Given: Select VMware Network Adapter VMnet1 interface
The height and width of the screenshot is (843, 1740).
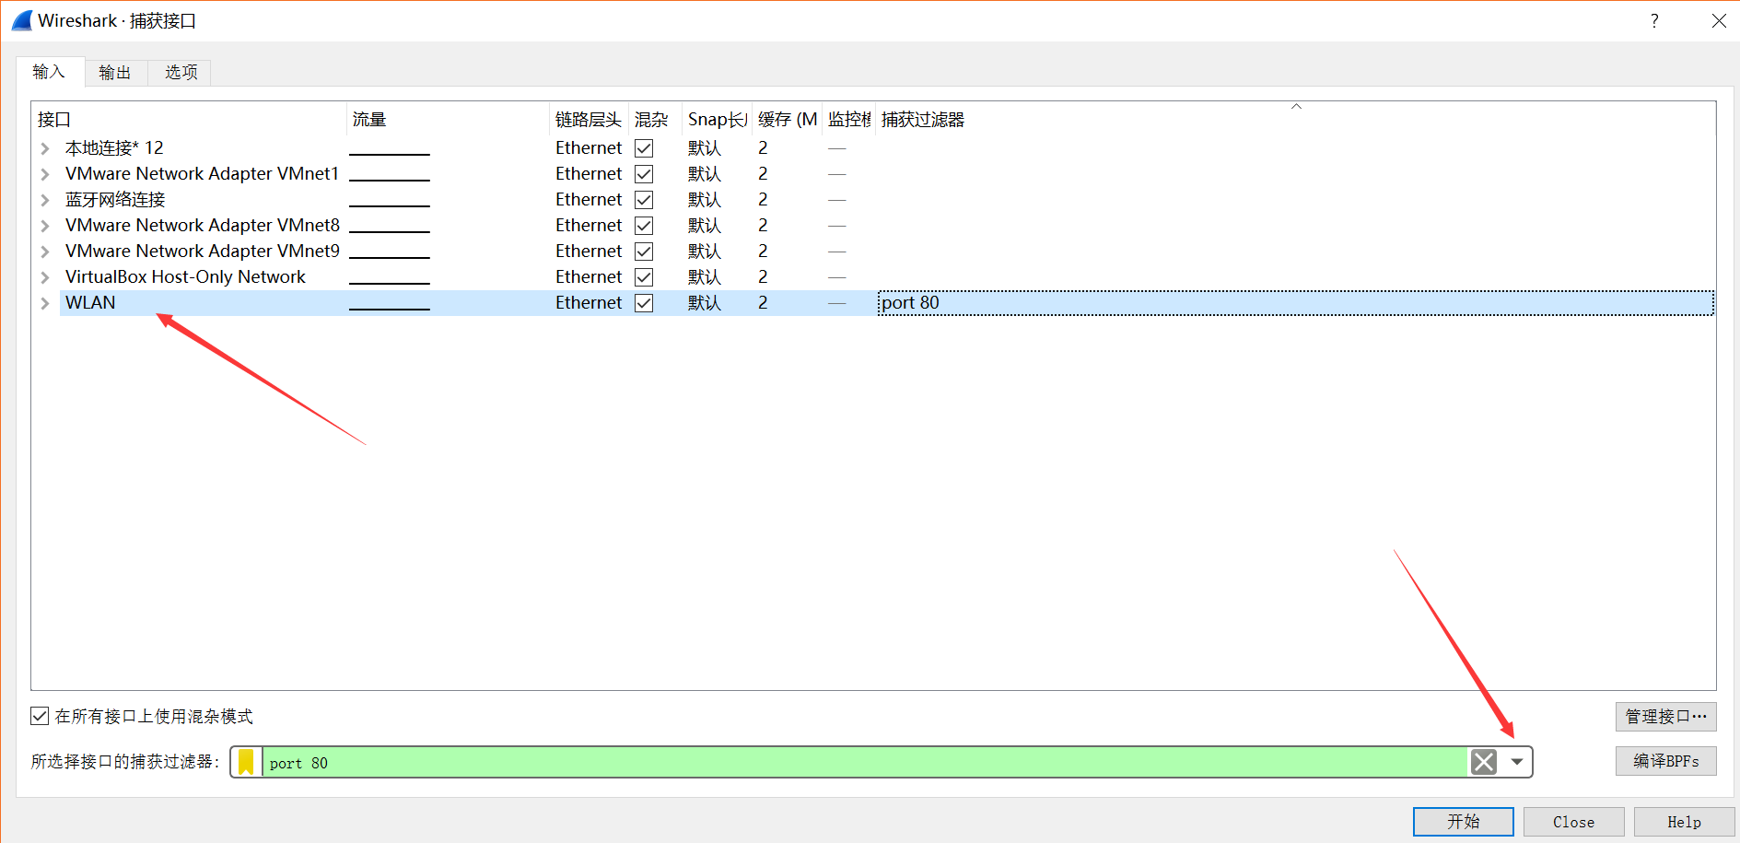Looking at the screenshot, I should pos(203,174).
